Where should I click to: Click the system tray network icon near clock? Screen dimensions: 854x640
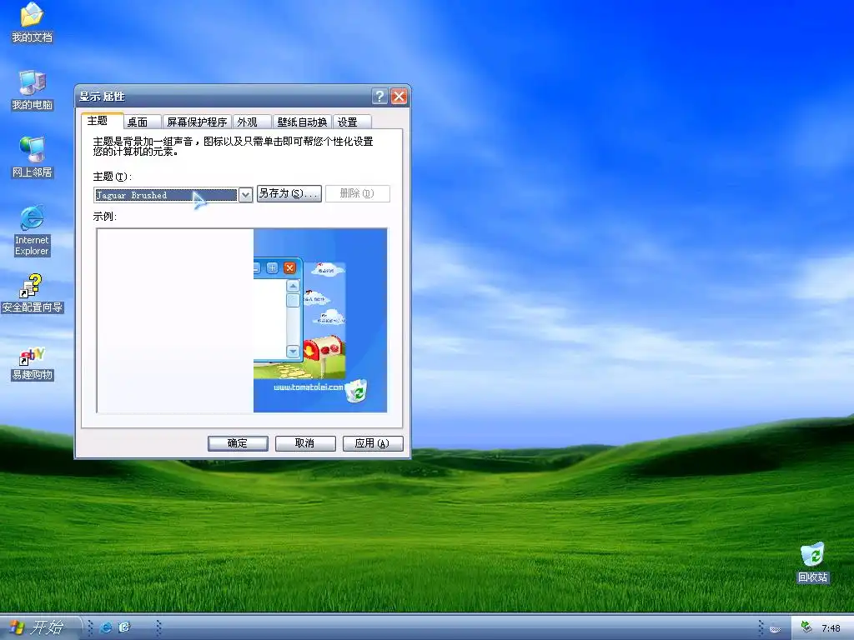pyautogui.click(x=806, y=627)
